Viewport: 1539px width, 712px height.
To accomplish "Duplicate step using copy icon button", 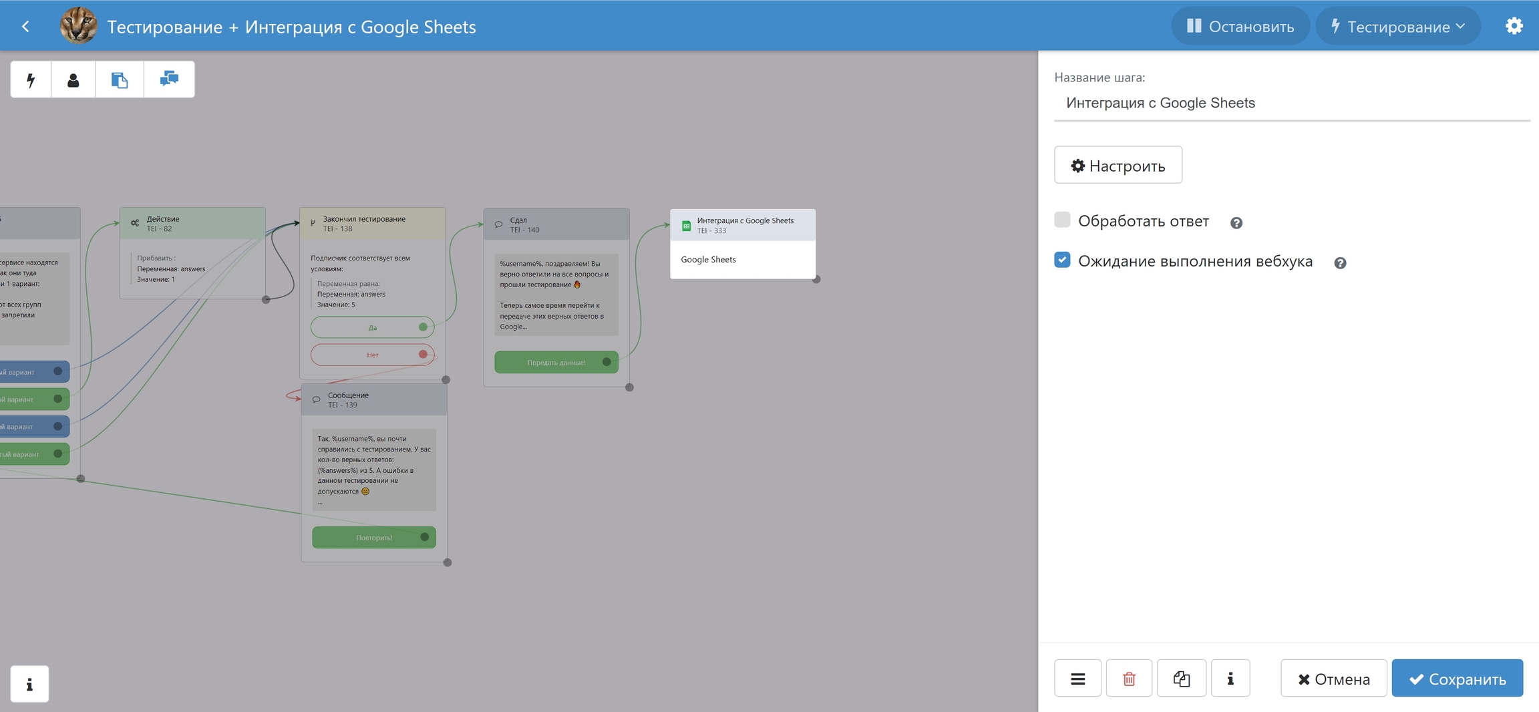I will [x=1181, y=679].
